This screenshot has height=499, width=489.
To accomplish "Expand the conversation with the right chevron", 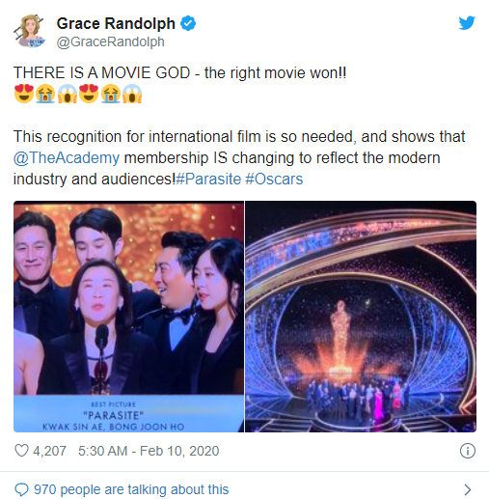I will coord(468,489).
